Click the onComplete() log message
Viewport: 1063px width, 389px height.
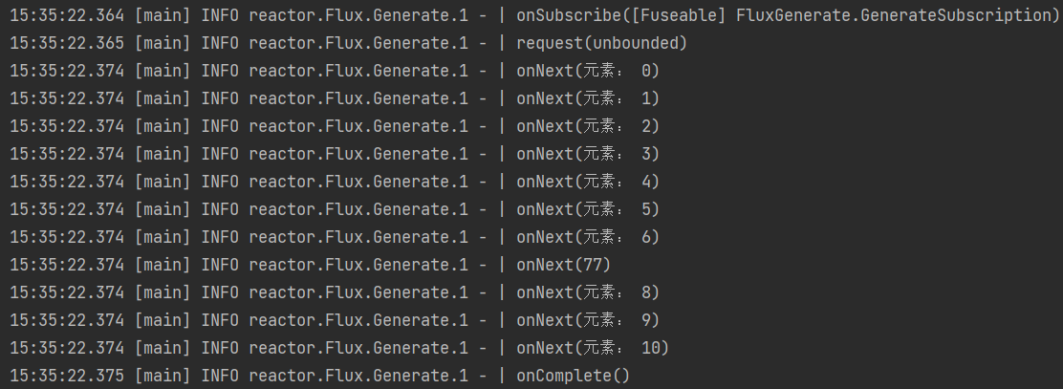click(x=573, y=376)
